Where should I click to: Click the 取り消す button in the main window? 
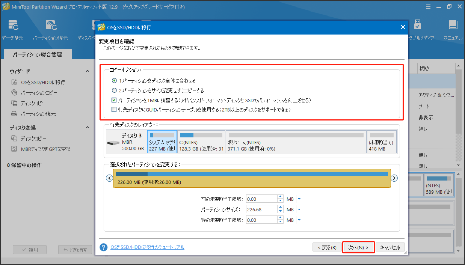click(x=75, y=250)
